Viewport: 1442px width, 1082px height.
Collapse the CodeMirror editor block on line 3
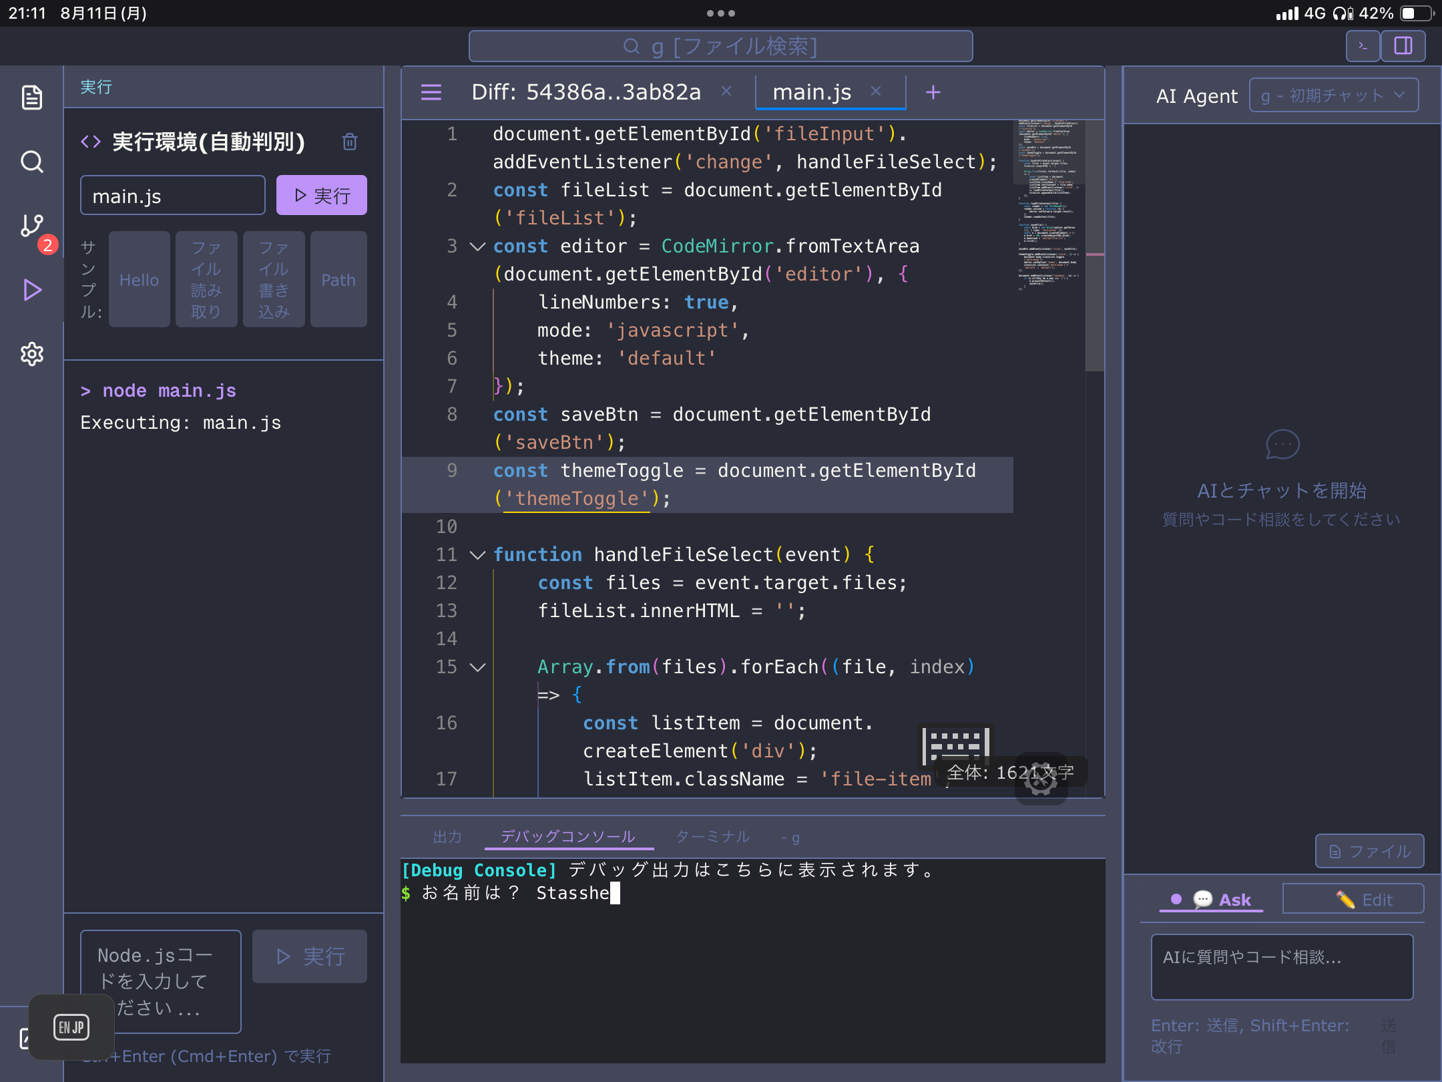click(x=477, y=246)
